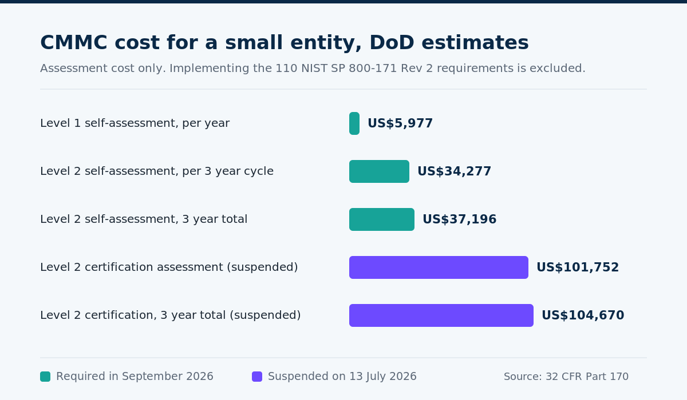Image resolution: width=687 pixels, height=400 pixels.
Task: Click the teal bar for US$5,977
Action: pos(354,123)
